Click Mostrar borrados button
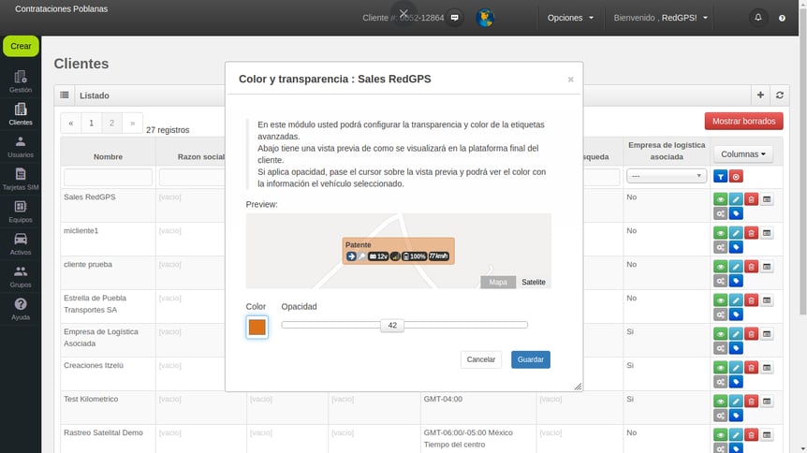The height and width of the screenshot is (453, 807). (743, 121)
